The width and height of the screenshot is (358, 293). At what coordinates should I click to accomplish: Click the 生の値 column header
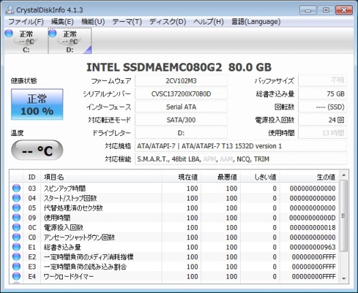click(x=309, y=177)
